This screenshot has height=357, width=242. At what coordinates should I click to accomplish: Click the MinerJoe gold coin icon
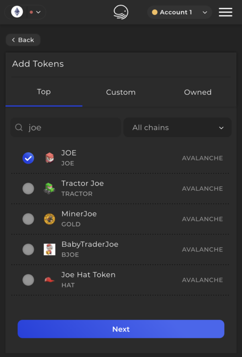coord(50,219)
